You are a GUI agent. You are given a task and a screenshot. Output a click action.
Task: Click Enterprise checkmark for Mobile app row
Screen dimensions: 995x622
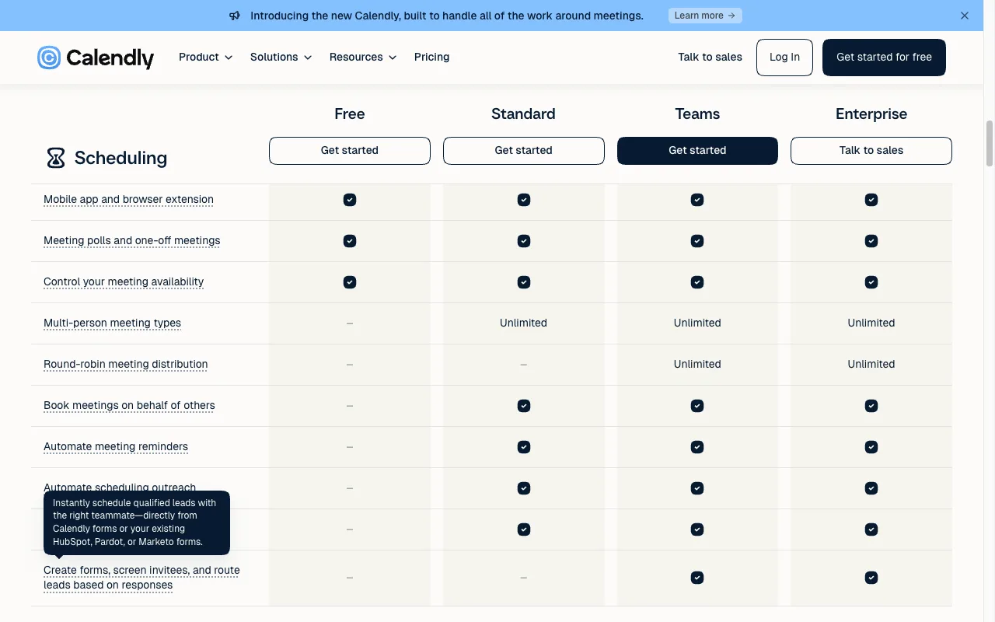coord(871,200)
